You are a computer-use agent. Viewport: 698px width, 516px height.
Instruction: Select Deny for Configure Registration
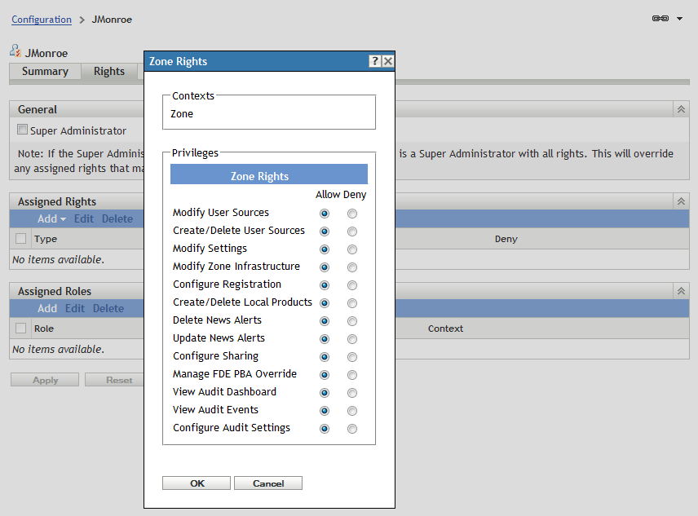[x=352, y=285]
